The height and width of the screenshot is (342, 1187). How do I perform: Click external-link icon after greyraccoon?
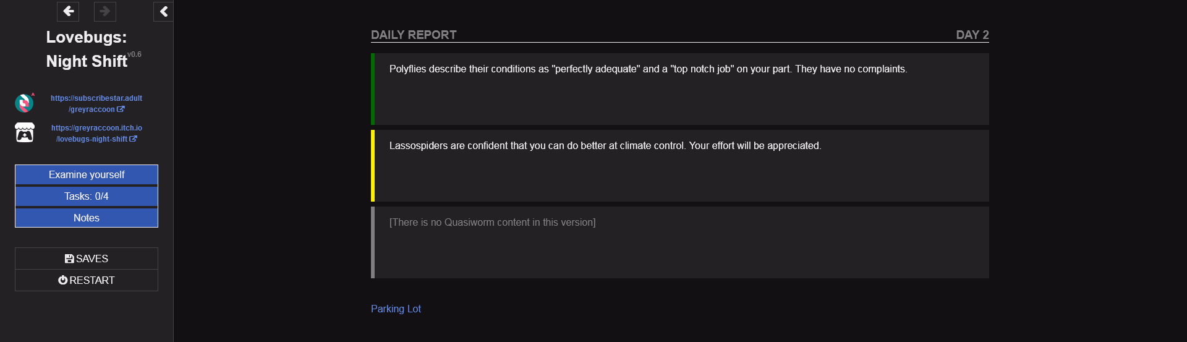[121, 109]
